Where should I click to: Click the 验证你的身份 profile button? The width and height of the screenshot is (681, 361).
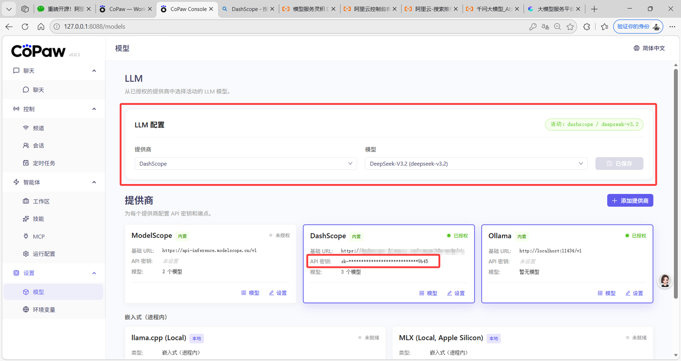pos(638,27)
